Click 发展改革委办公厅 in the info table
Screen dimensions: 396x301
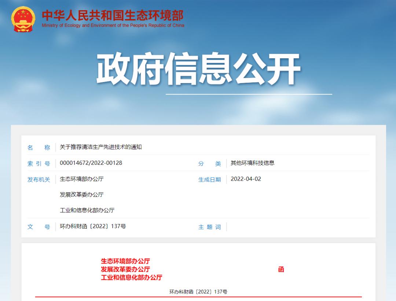click(81, 194)
